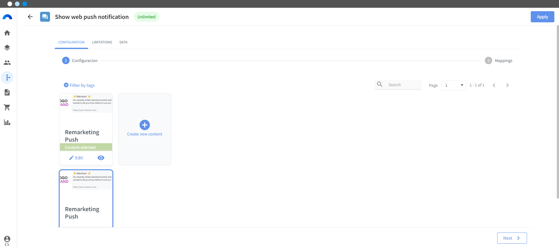559x248 pixels.
Task: Switch to the DATA tab
Action: pos(124,42)
